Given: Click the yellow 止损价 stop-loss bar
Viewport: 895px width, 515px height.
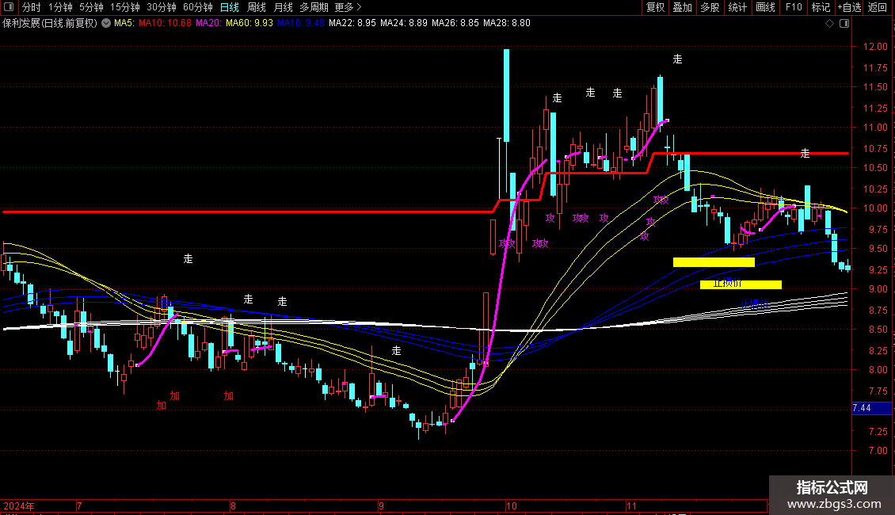Looking at the screenshot, I should point(741,284).
